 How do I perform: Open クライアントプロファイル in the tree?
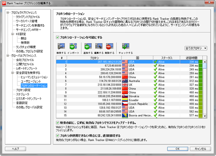coord(28,17)
